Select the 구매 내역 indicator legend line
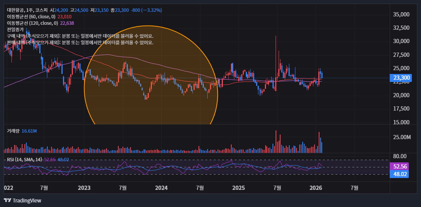 click(x=80, y=36)
